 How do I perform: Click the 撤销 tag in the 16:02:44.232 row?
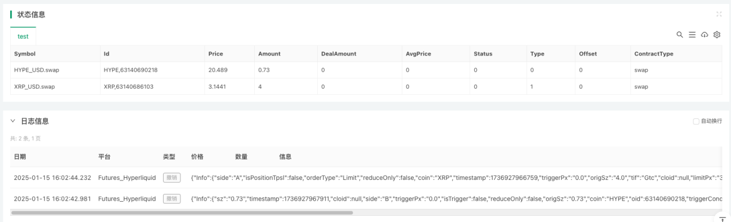point(172,177)
